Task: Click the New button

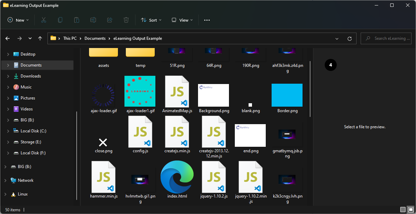Action: tap(18, 20)
